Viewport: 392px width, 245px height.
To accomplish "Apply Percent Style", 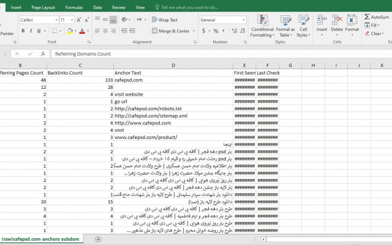I will pos(216,31).
